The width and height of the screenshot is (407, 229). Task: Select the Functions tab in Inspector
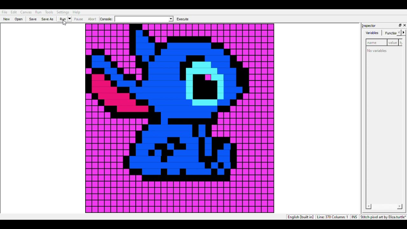390,33
